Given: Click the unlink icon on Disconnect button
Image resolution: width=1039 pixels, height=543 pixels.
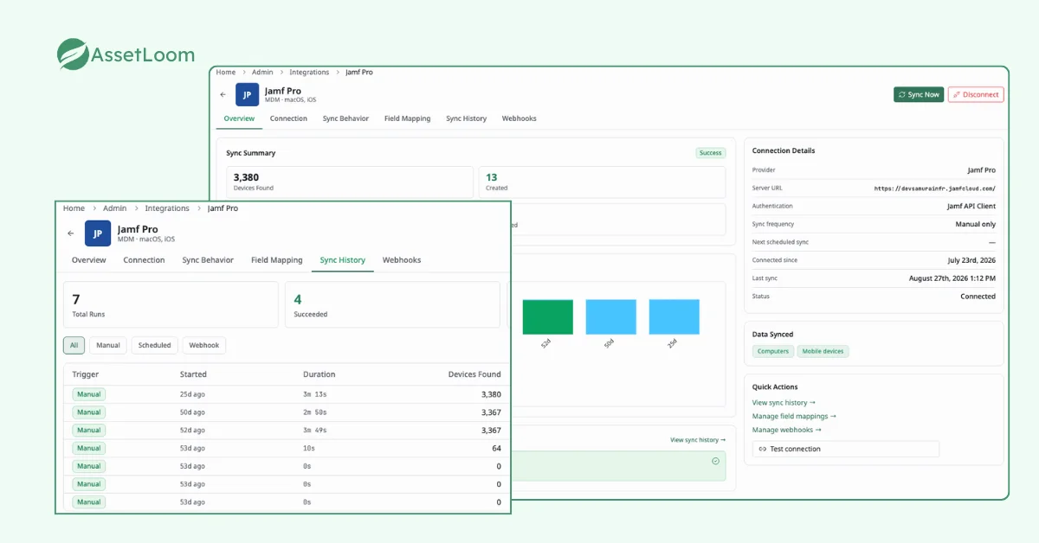Looking at the screenshot, I should [957, 95].
